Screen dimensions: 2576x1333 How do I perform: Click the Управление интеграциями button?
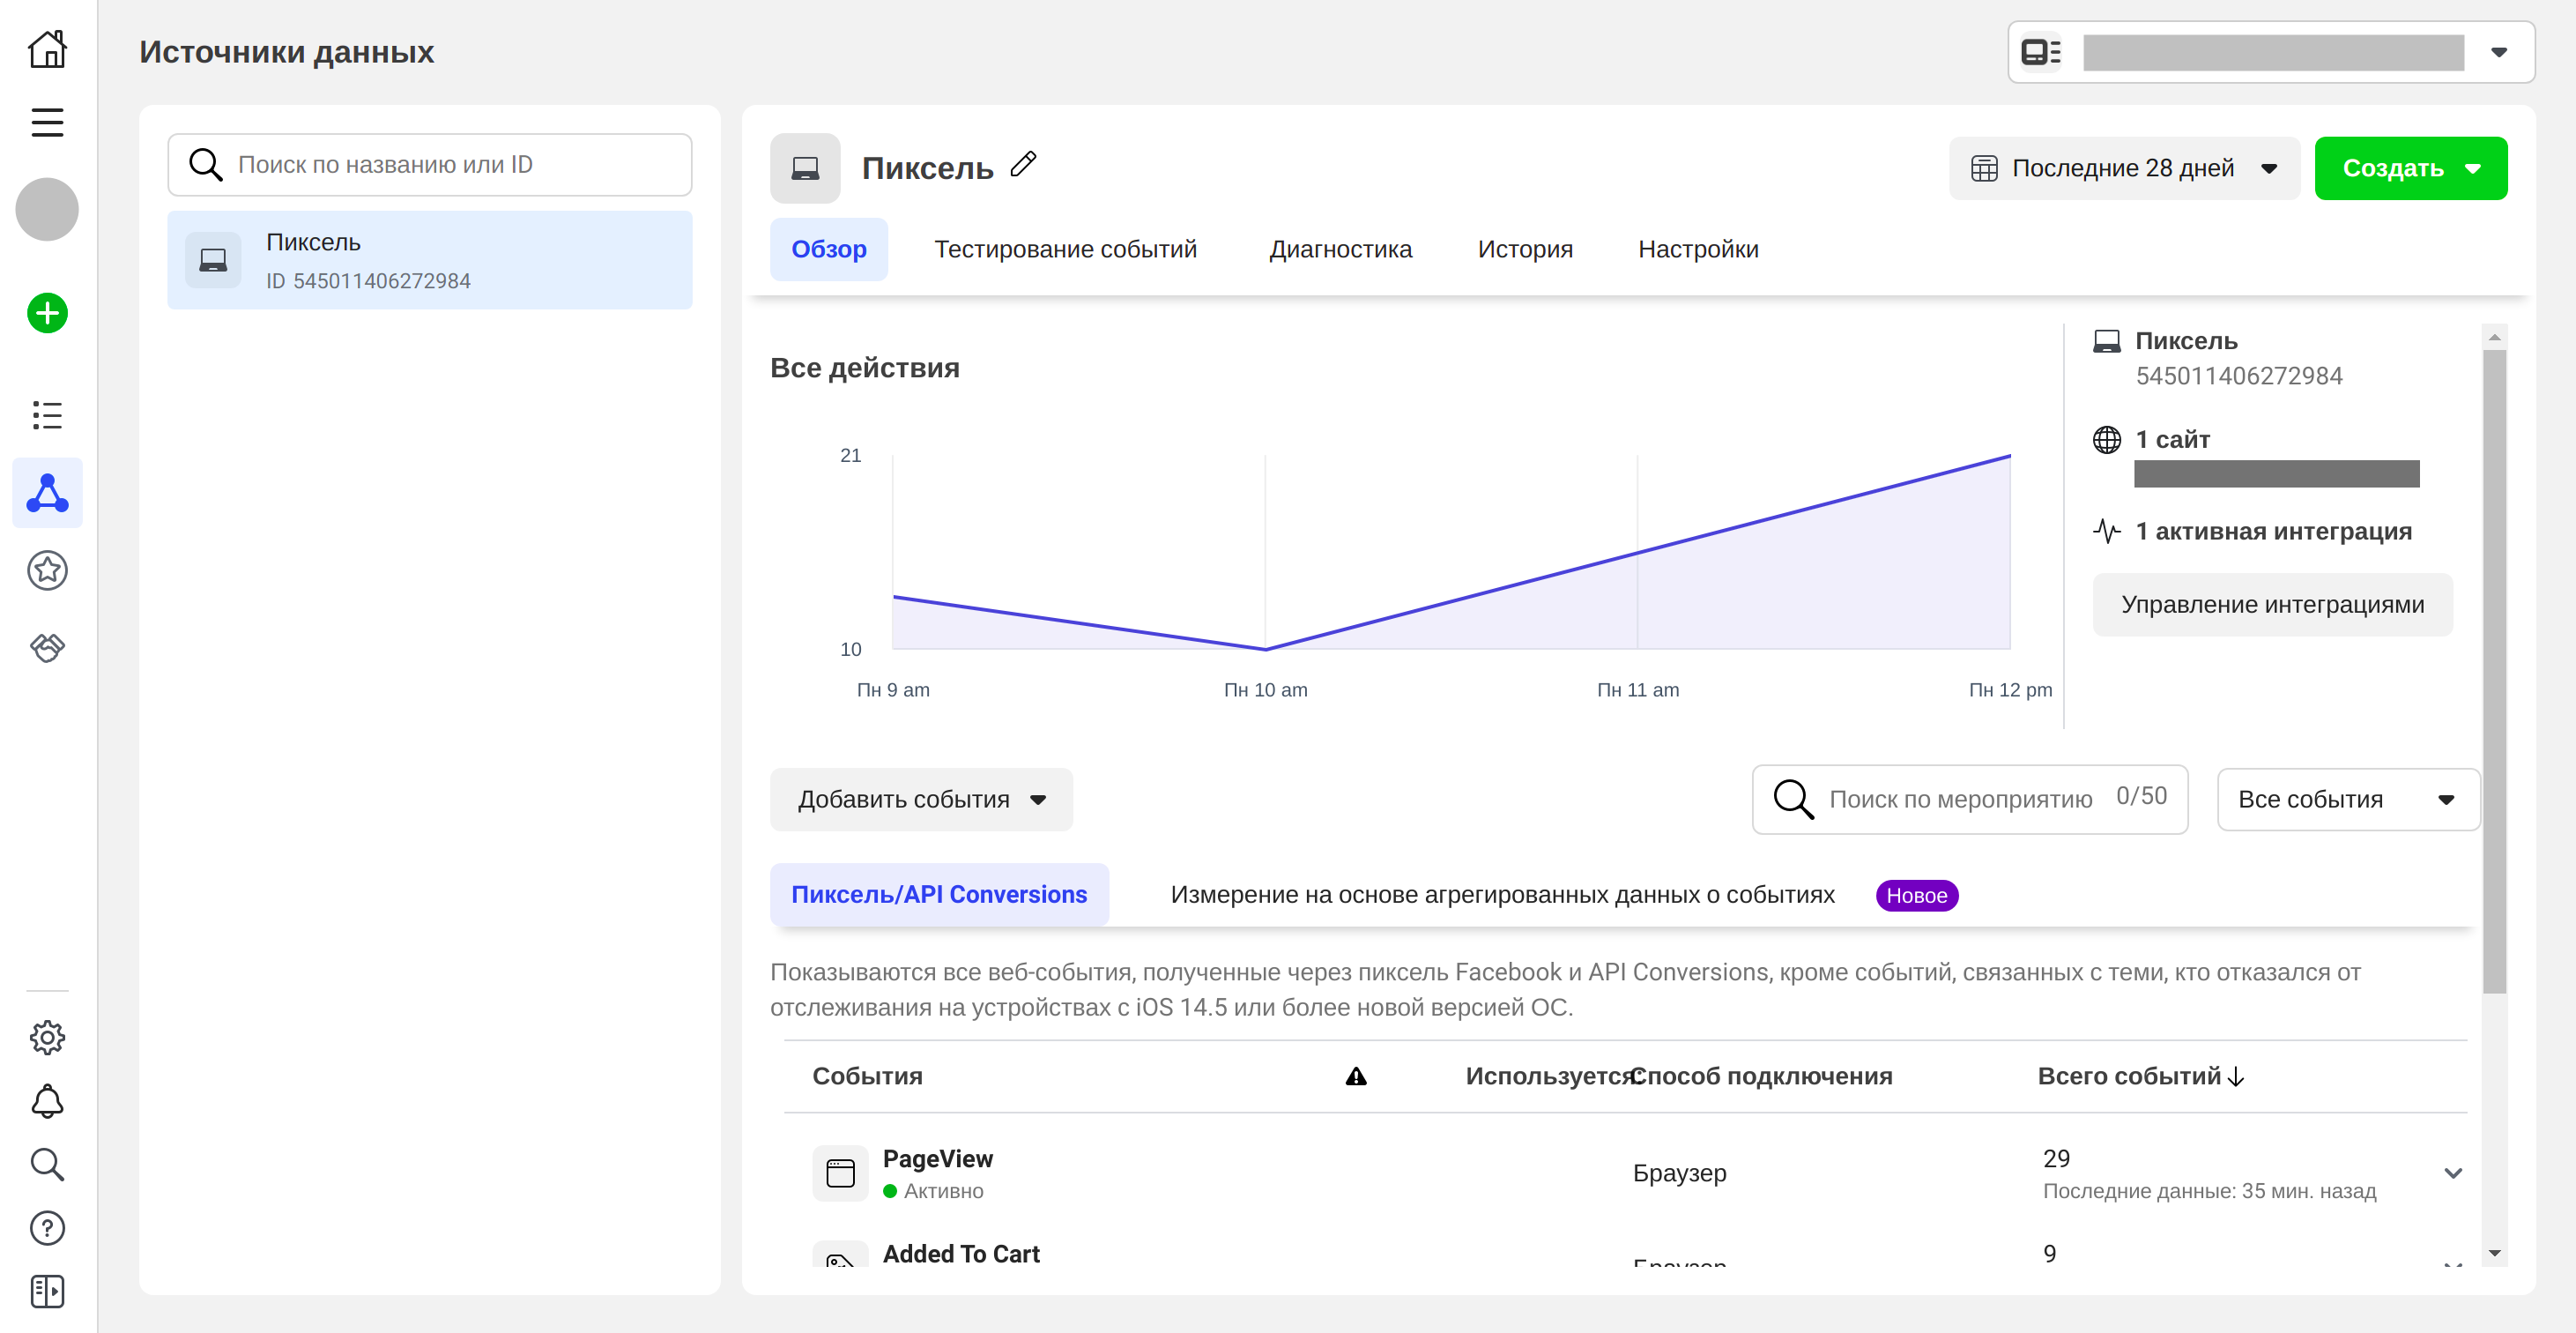pos(2272,604)
